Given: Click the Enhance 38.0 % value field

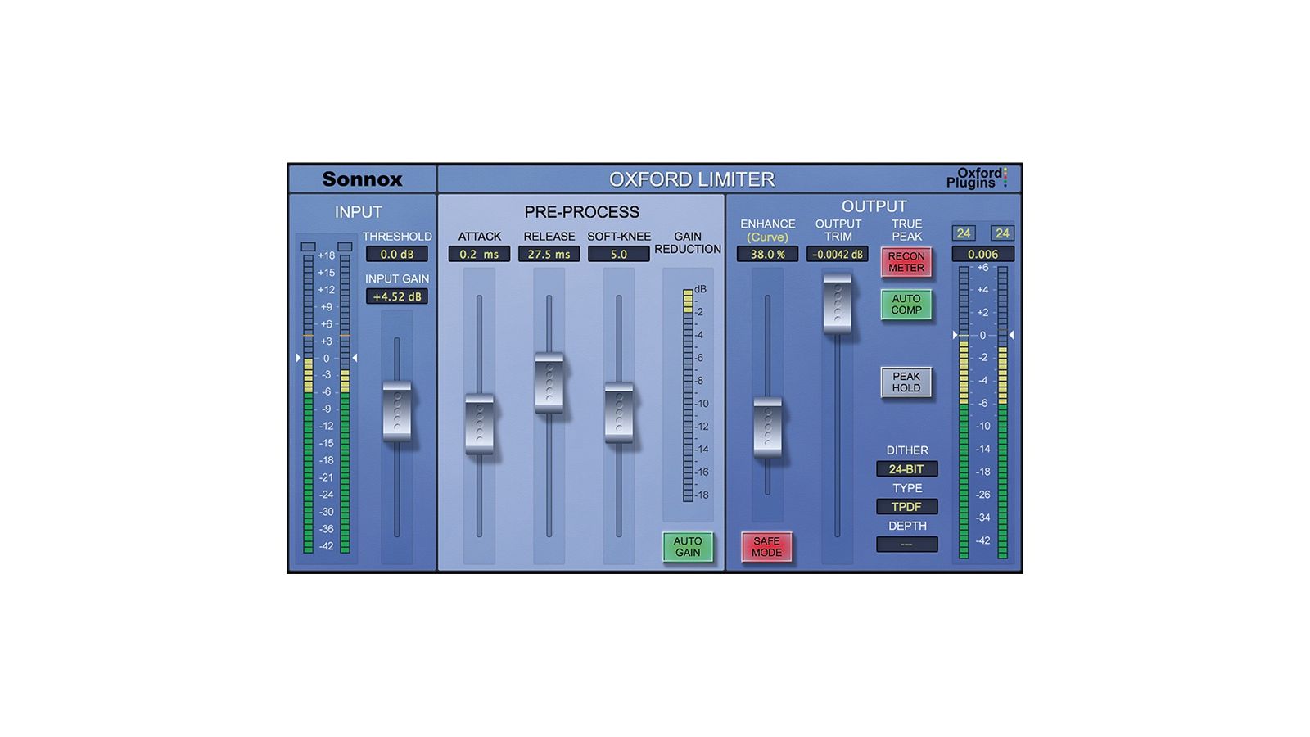Looking at the screenshot, I should coord(767,255).
